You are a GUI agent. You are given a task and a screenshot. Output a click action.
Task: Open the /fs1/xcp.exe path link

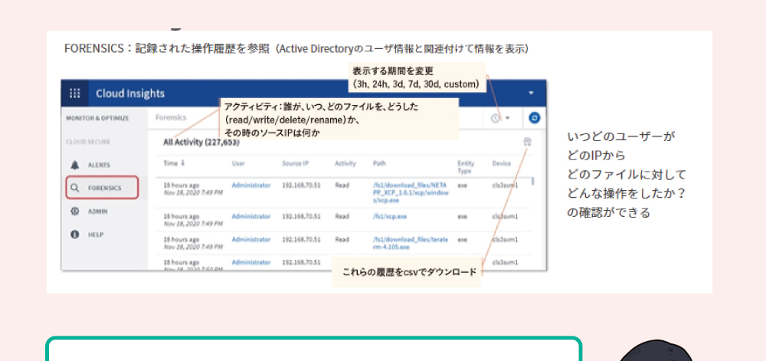(389, 216)
